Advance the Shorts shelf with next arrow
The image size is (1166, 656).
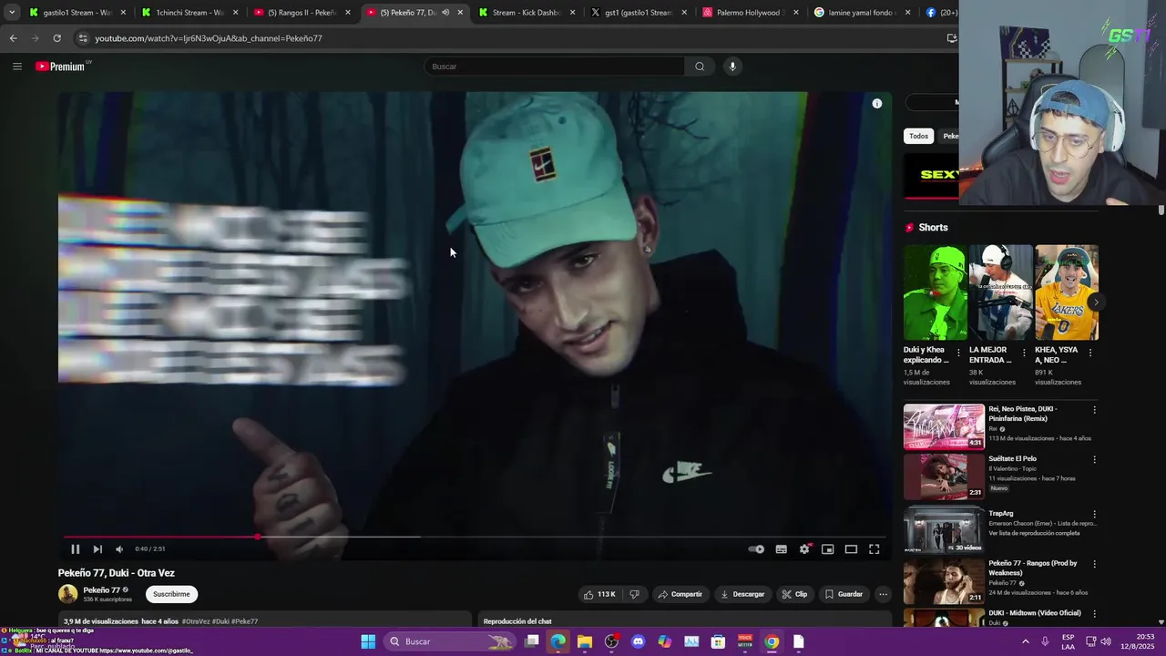(1097, 302)
